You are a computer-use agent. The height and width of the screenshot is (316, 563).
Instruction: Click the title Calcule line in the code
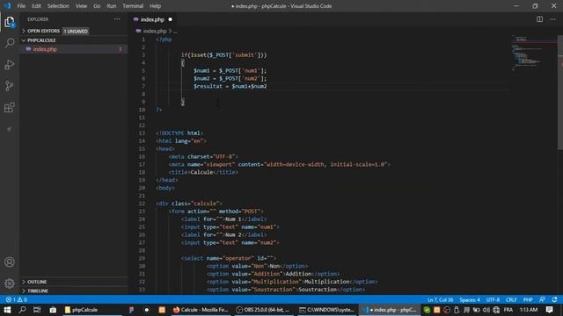pyautogui.click(x=203, y=172)
